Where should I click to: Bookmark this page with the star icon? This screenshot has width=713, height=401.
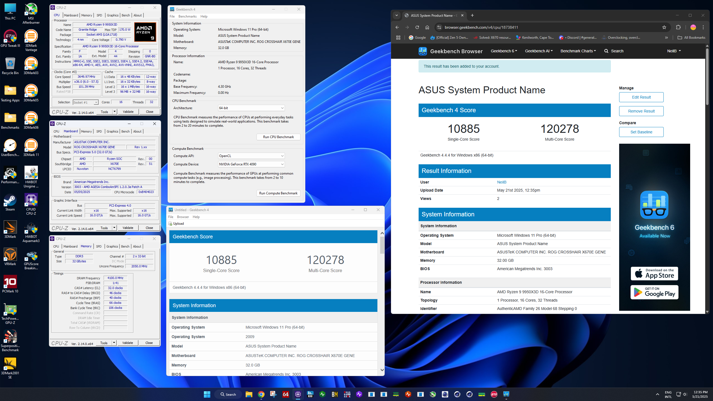coord(664,27)
